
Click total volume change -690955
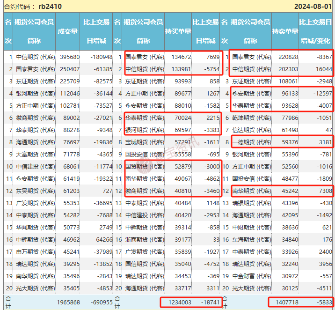tap(101, 303)
